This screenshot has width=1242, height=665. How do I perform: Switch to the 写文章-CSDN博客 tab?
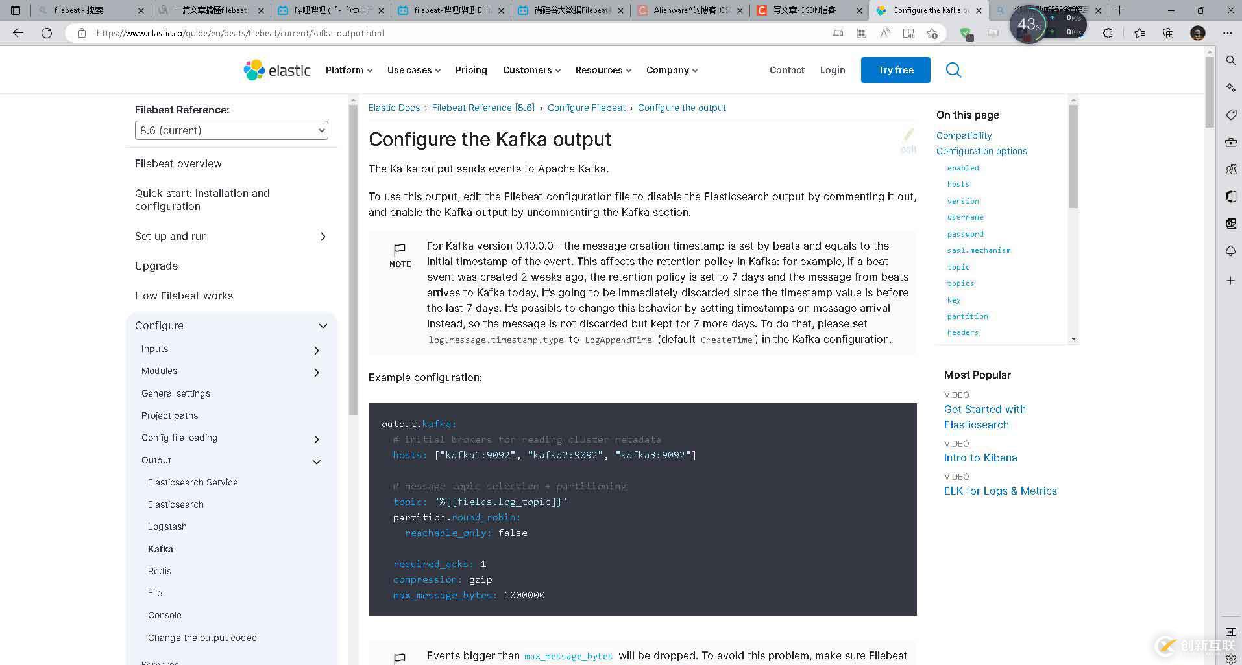click(x=805, y=10)
